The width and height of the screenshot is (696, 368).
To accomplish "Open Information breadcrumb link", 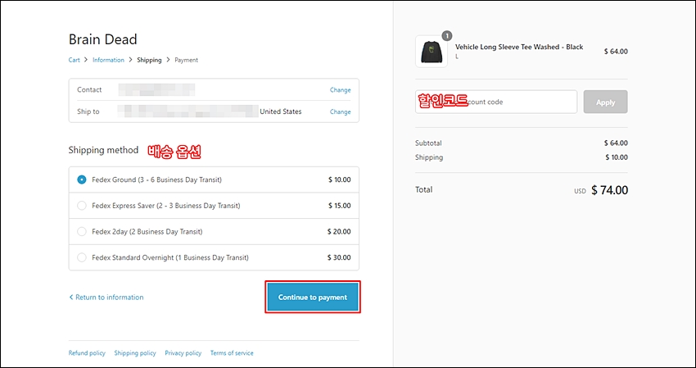I will pyautogui.click(x=108, y=60).
